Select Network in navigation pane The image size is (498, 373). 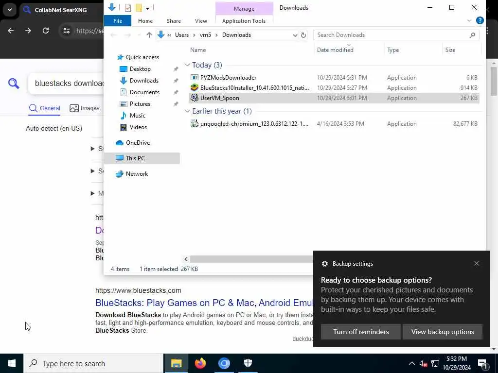[x=137, y=174]
